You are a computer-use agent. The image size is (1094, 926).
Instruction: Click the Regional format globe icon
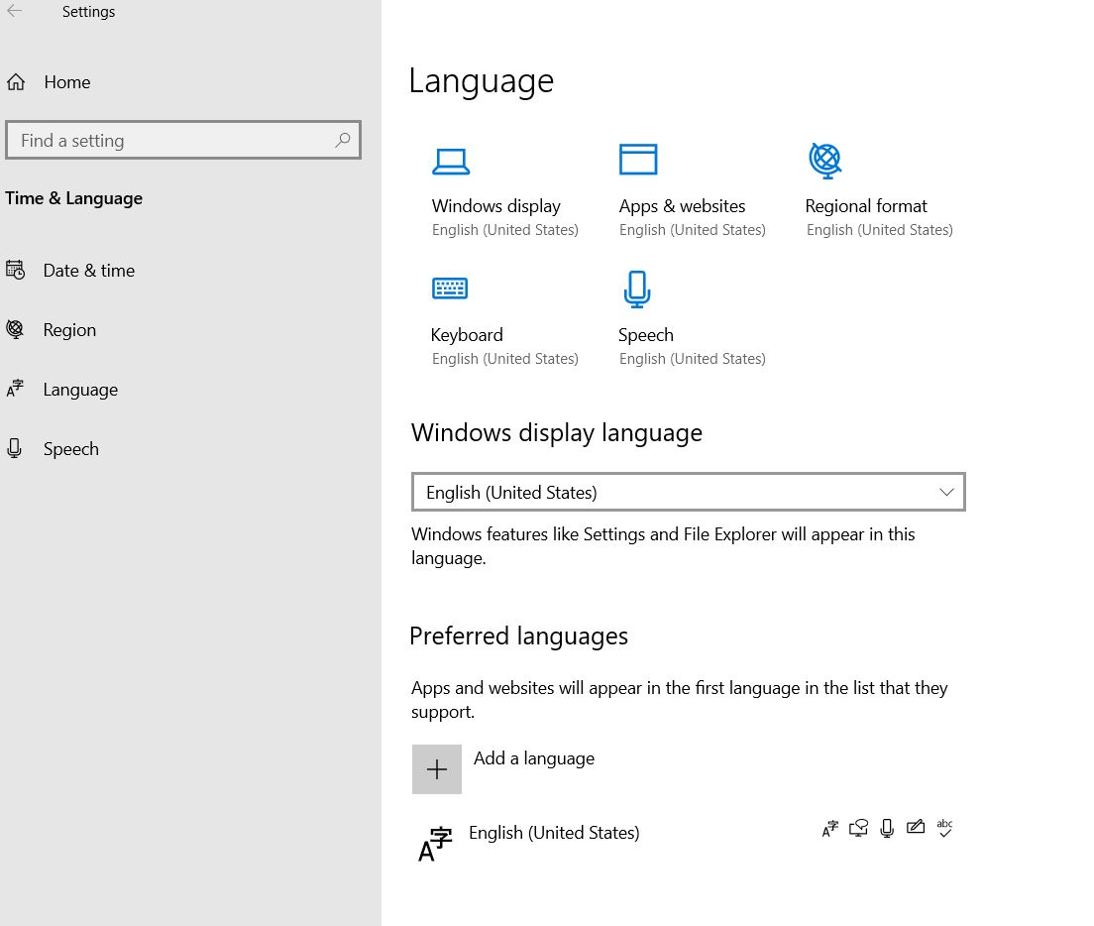click(x=825, y=161)
